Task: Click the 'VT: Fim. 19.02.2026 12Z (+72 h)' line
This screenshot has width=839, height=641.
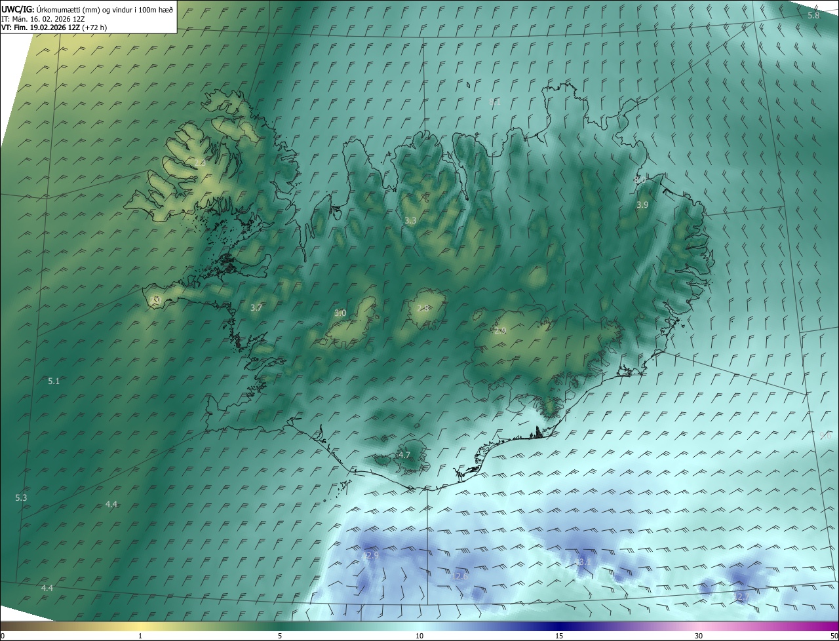Action: coord(54,28)
